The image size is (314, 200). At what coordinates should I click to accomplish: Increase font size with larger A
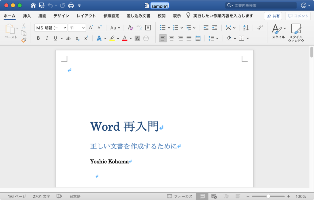91,28
